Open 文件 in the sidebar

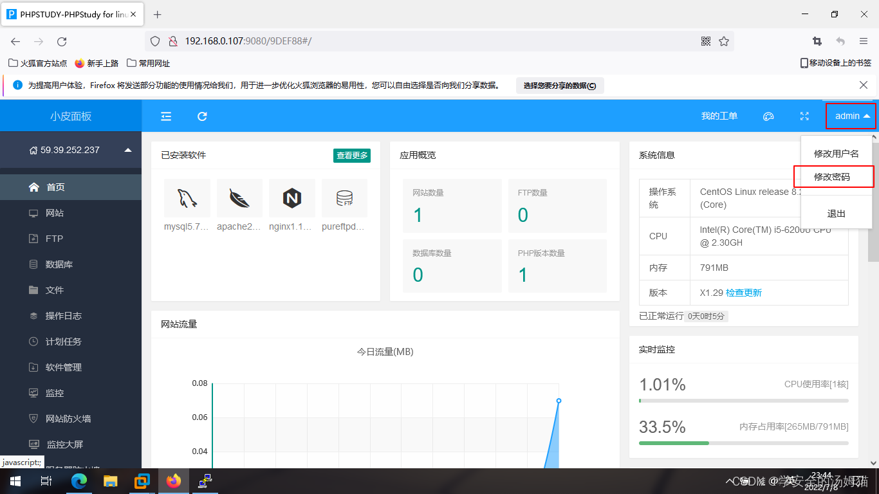point(71,290)
